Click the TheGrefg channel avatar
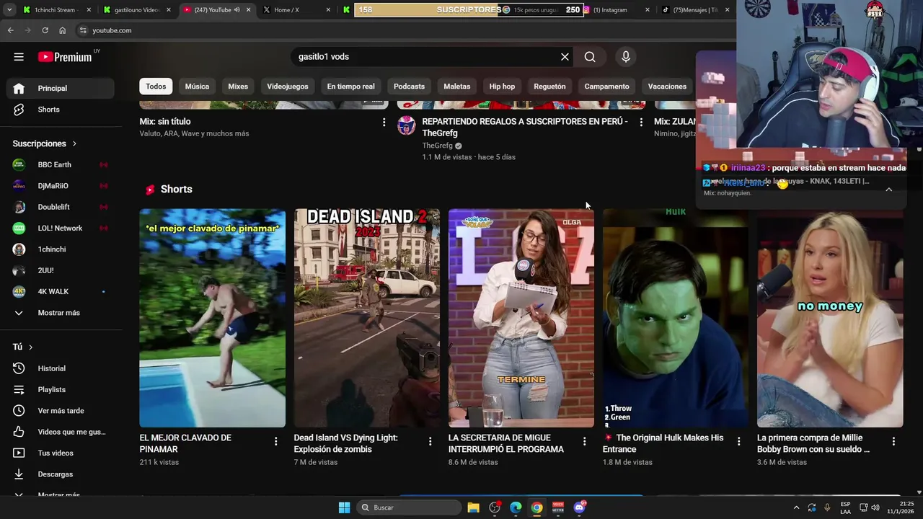This screenshot has width=923, height=519. 407,126
